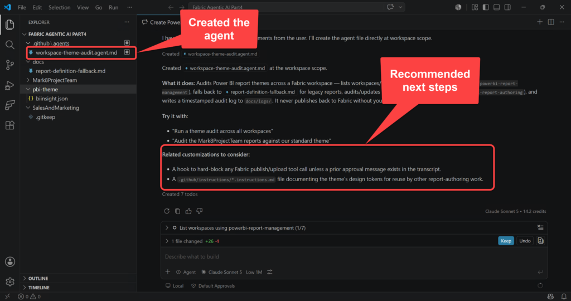This screenshot has height=301, width=571.
Task: Collapse the .github\agents folder
Action: pos(28,43)
